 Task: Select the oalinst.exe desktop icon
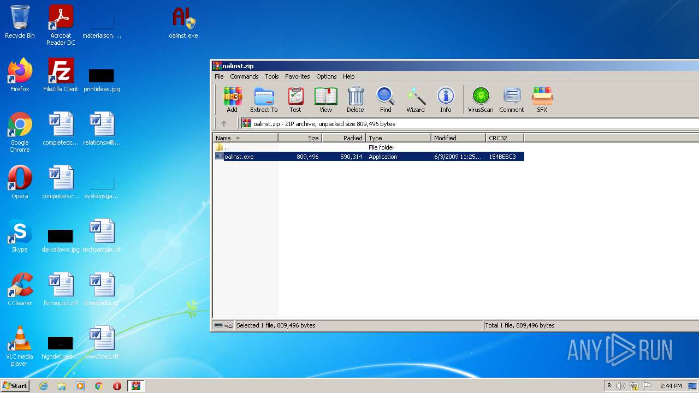tap(183, 23)
